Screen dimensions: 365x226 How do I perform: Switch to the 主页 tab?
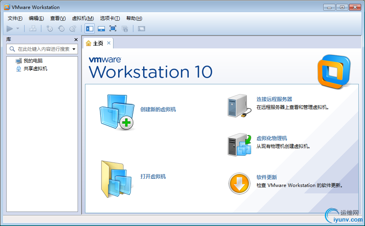tap(98, 43)
